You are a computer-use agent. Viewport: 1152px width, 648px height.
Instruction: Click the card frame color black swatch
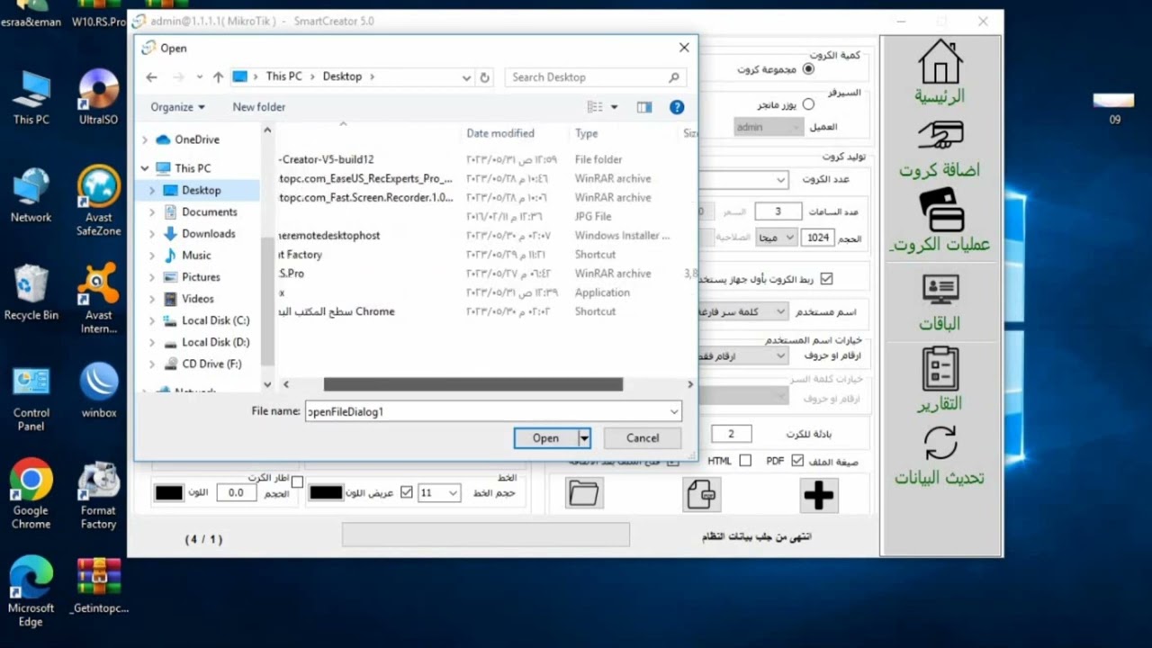coord(169,493)
